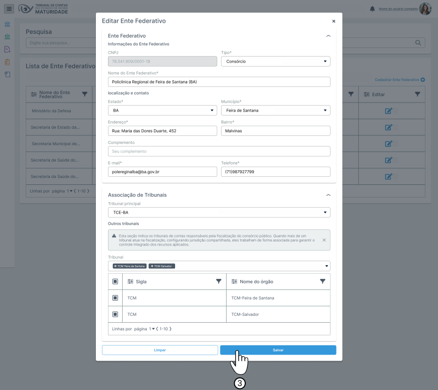
Task: Open filter on Sigla column
Action: click(218, 281)
